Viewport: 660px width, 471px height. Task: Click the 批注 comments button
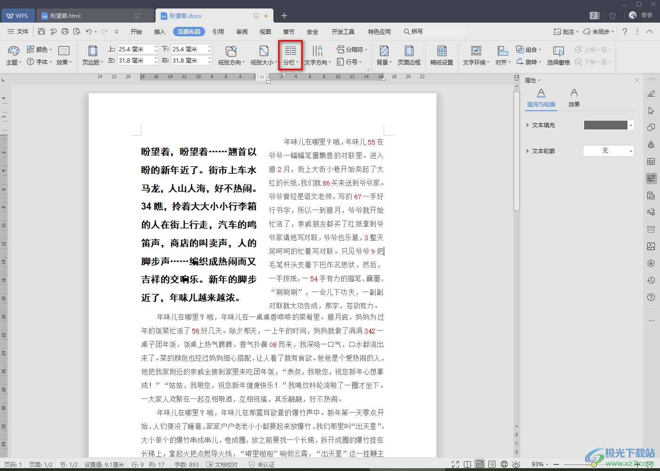[x=566, y=32]
